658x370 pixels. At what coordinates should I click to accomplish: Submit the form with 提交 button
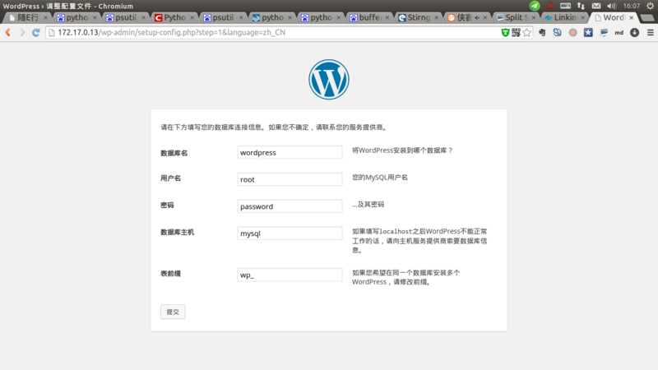point(173,312)
